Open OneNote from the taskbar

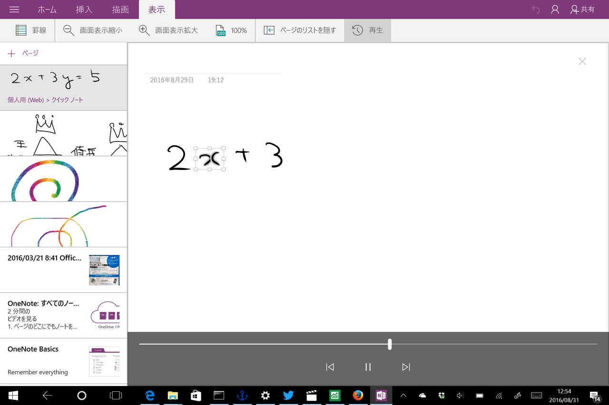(x=381, y=395)
